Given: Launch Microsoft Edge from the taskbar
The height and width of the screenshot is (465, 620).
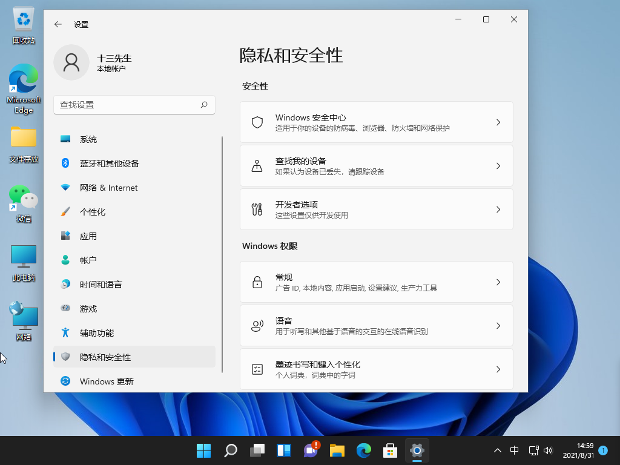Looking at the screenshot, I should 363,450.
